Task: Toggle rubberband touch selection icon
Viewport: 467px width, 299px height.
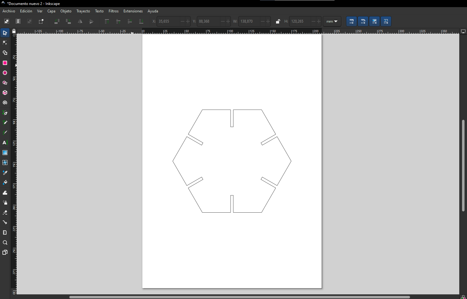Action: click(41, 21)
